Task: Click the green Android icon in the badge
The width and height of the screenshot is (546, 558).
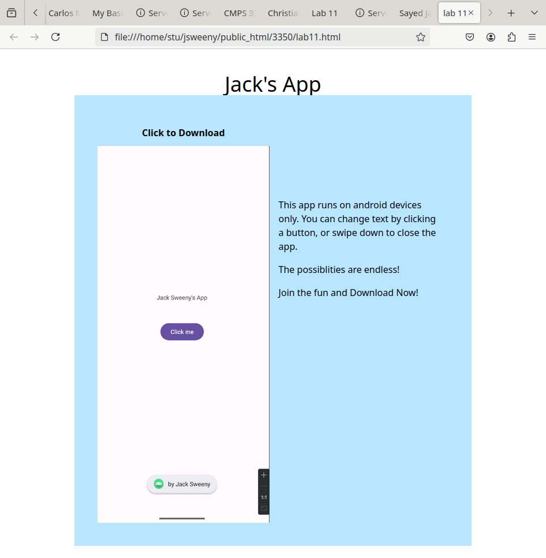Action: (x=159, y=484)
